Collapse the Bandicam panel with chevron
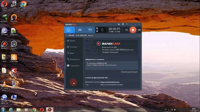 (x=139, y=35)
